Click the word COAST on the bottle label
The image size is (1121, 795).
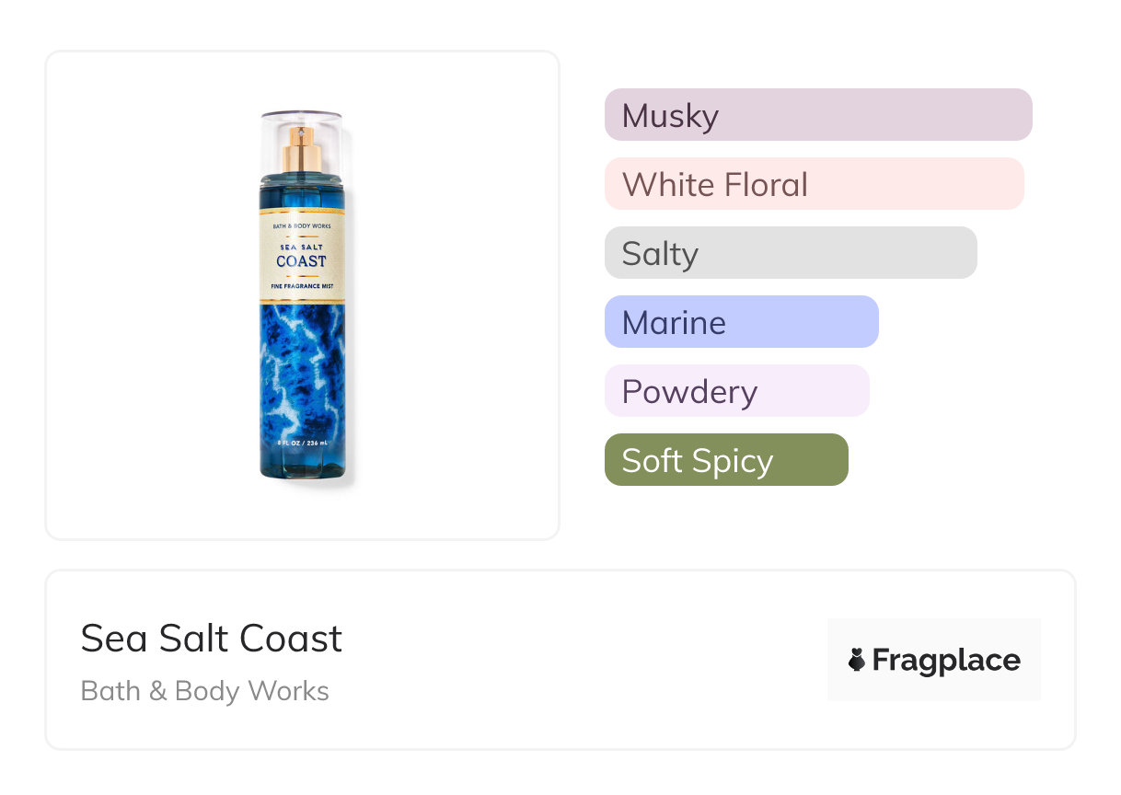click(x=301, y=261)
